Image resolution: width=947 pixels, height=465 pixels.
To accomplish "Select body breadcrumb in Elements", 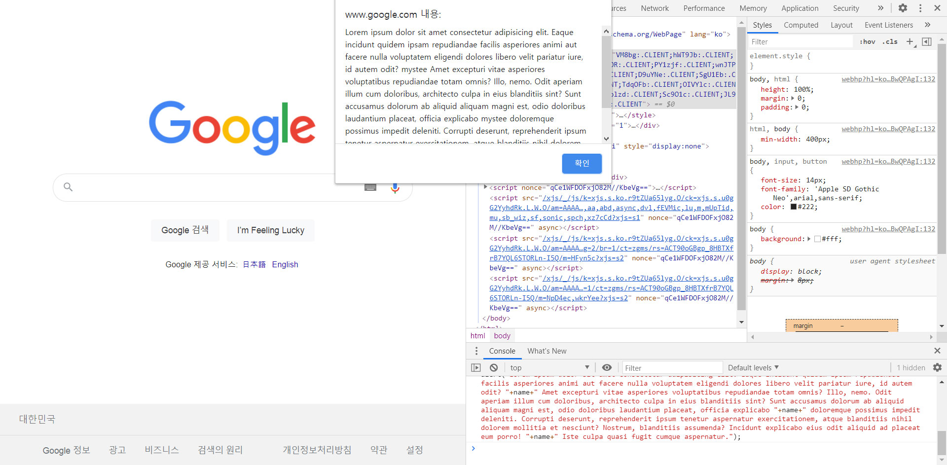I will pos(502,336).
